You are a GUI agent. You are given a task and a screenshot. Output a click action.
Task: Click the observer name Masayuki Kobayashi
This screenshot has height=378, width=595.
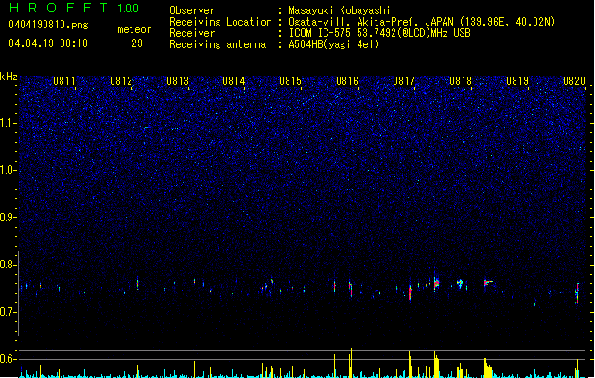point(340,10)
